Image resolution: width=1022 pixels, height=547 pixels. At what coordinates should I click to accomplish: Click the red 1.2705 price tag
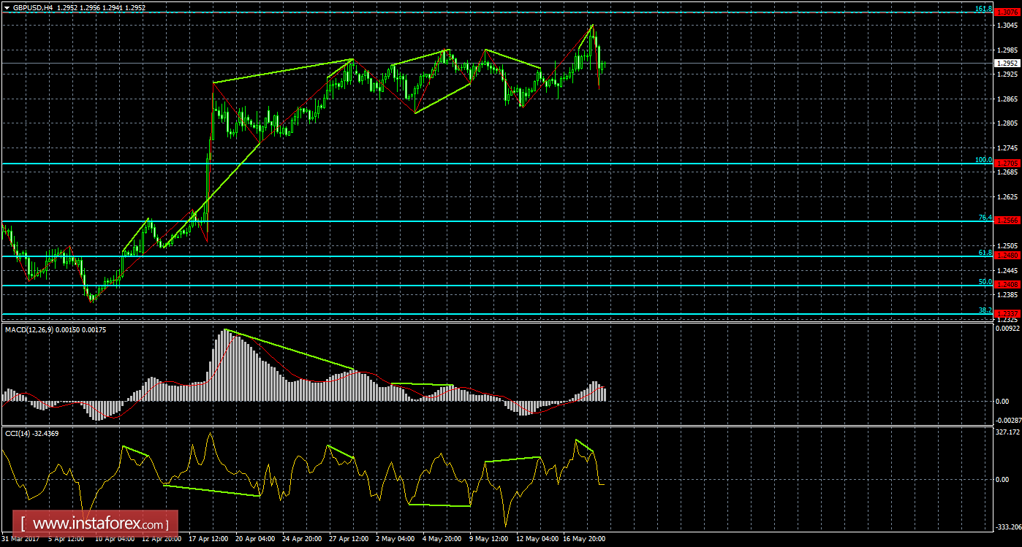(1006, 164)
